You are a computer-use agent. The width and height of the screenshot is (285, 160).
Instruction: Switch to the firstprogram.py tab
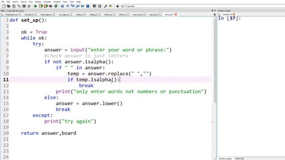click(12, 15)
